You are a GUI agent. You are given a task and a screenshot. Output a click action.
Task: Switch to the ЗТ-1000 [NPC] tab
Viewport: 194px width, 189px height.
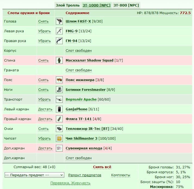tap(97, 5)
